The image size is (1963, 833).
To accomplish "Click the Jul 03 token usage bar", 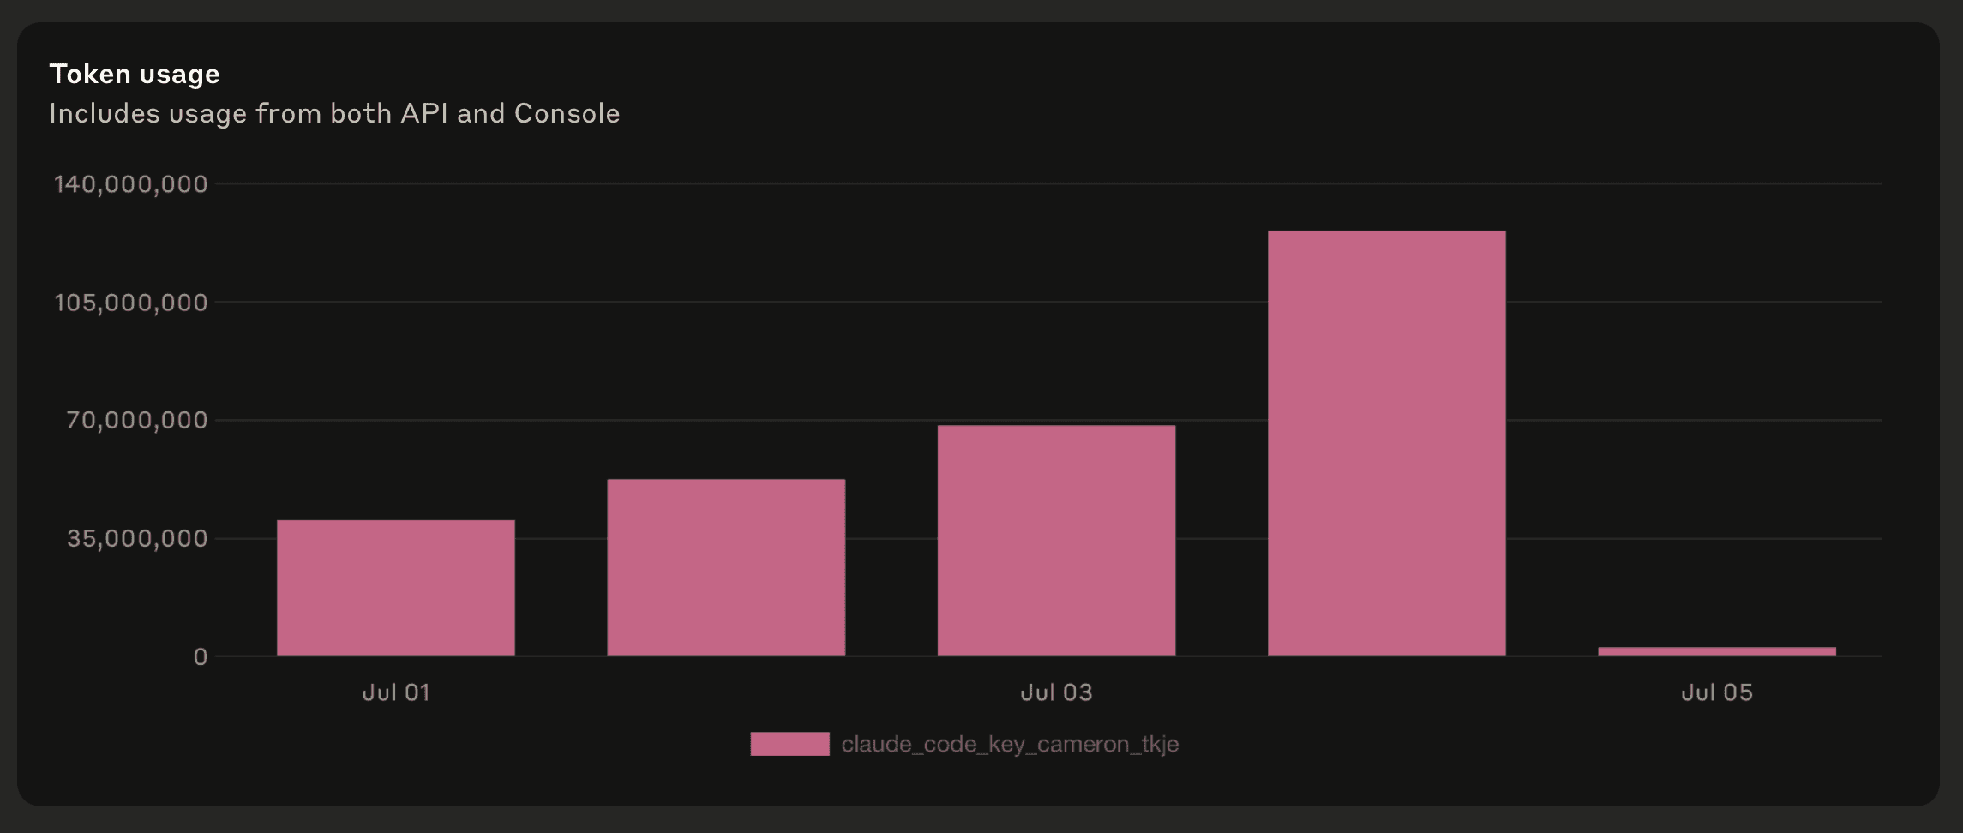I will (1056, 541).
